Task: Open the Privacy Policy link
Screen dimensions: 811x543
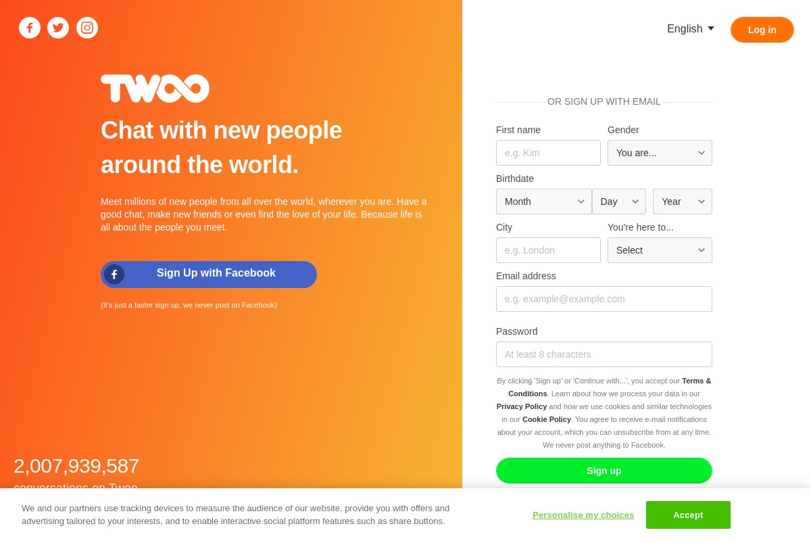Action: (522, 406)
